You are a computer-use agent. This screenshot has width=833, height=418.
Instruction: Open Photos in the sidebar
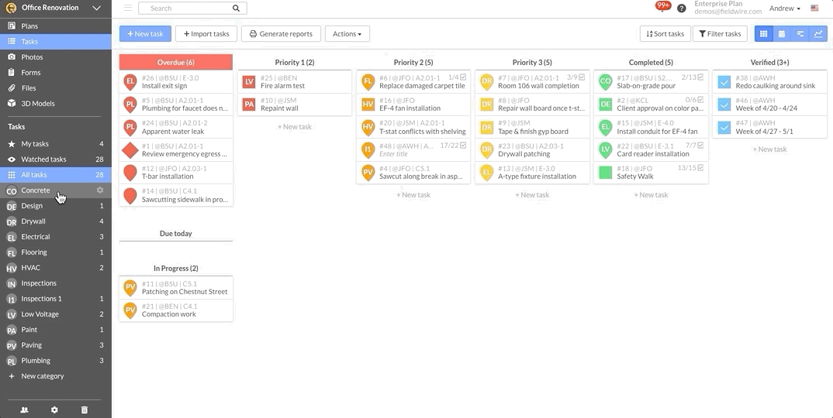[56, 57]
